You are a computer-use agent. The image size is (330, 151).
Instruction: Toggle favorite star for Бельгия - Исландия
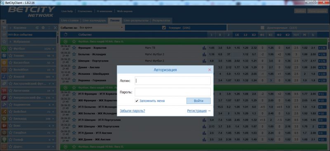click(74, 54)
